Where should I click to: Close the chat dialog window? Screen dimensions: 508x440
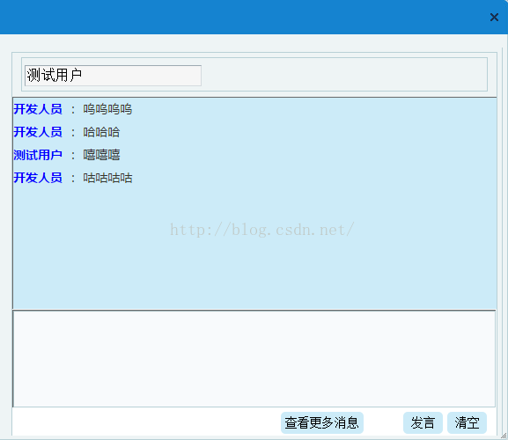click(494, 17)
